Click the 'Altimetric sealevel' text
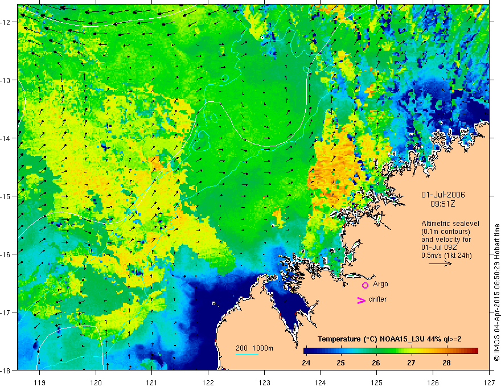The image size is (501, 387). click(450, 224)
